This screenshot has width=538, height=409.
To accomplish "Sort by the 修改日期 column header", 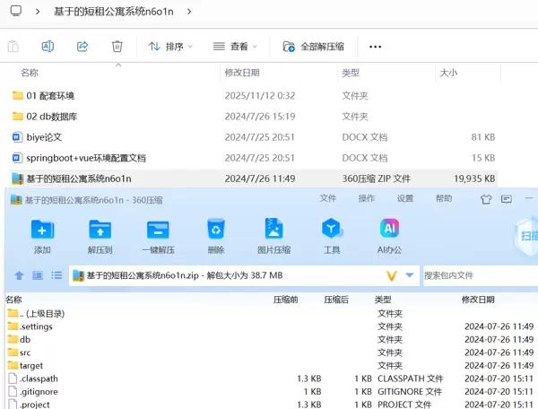I will tap(242, 73).
